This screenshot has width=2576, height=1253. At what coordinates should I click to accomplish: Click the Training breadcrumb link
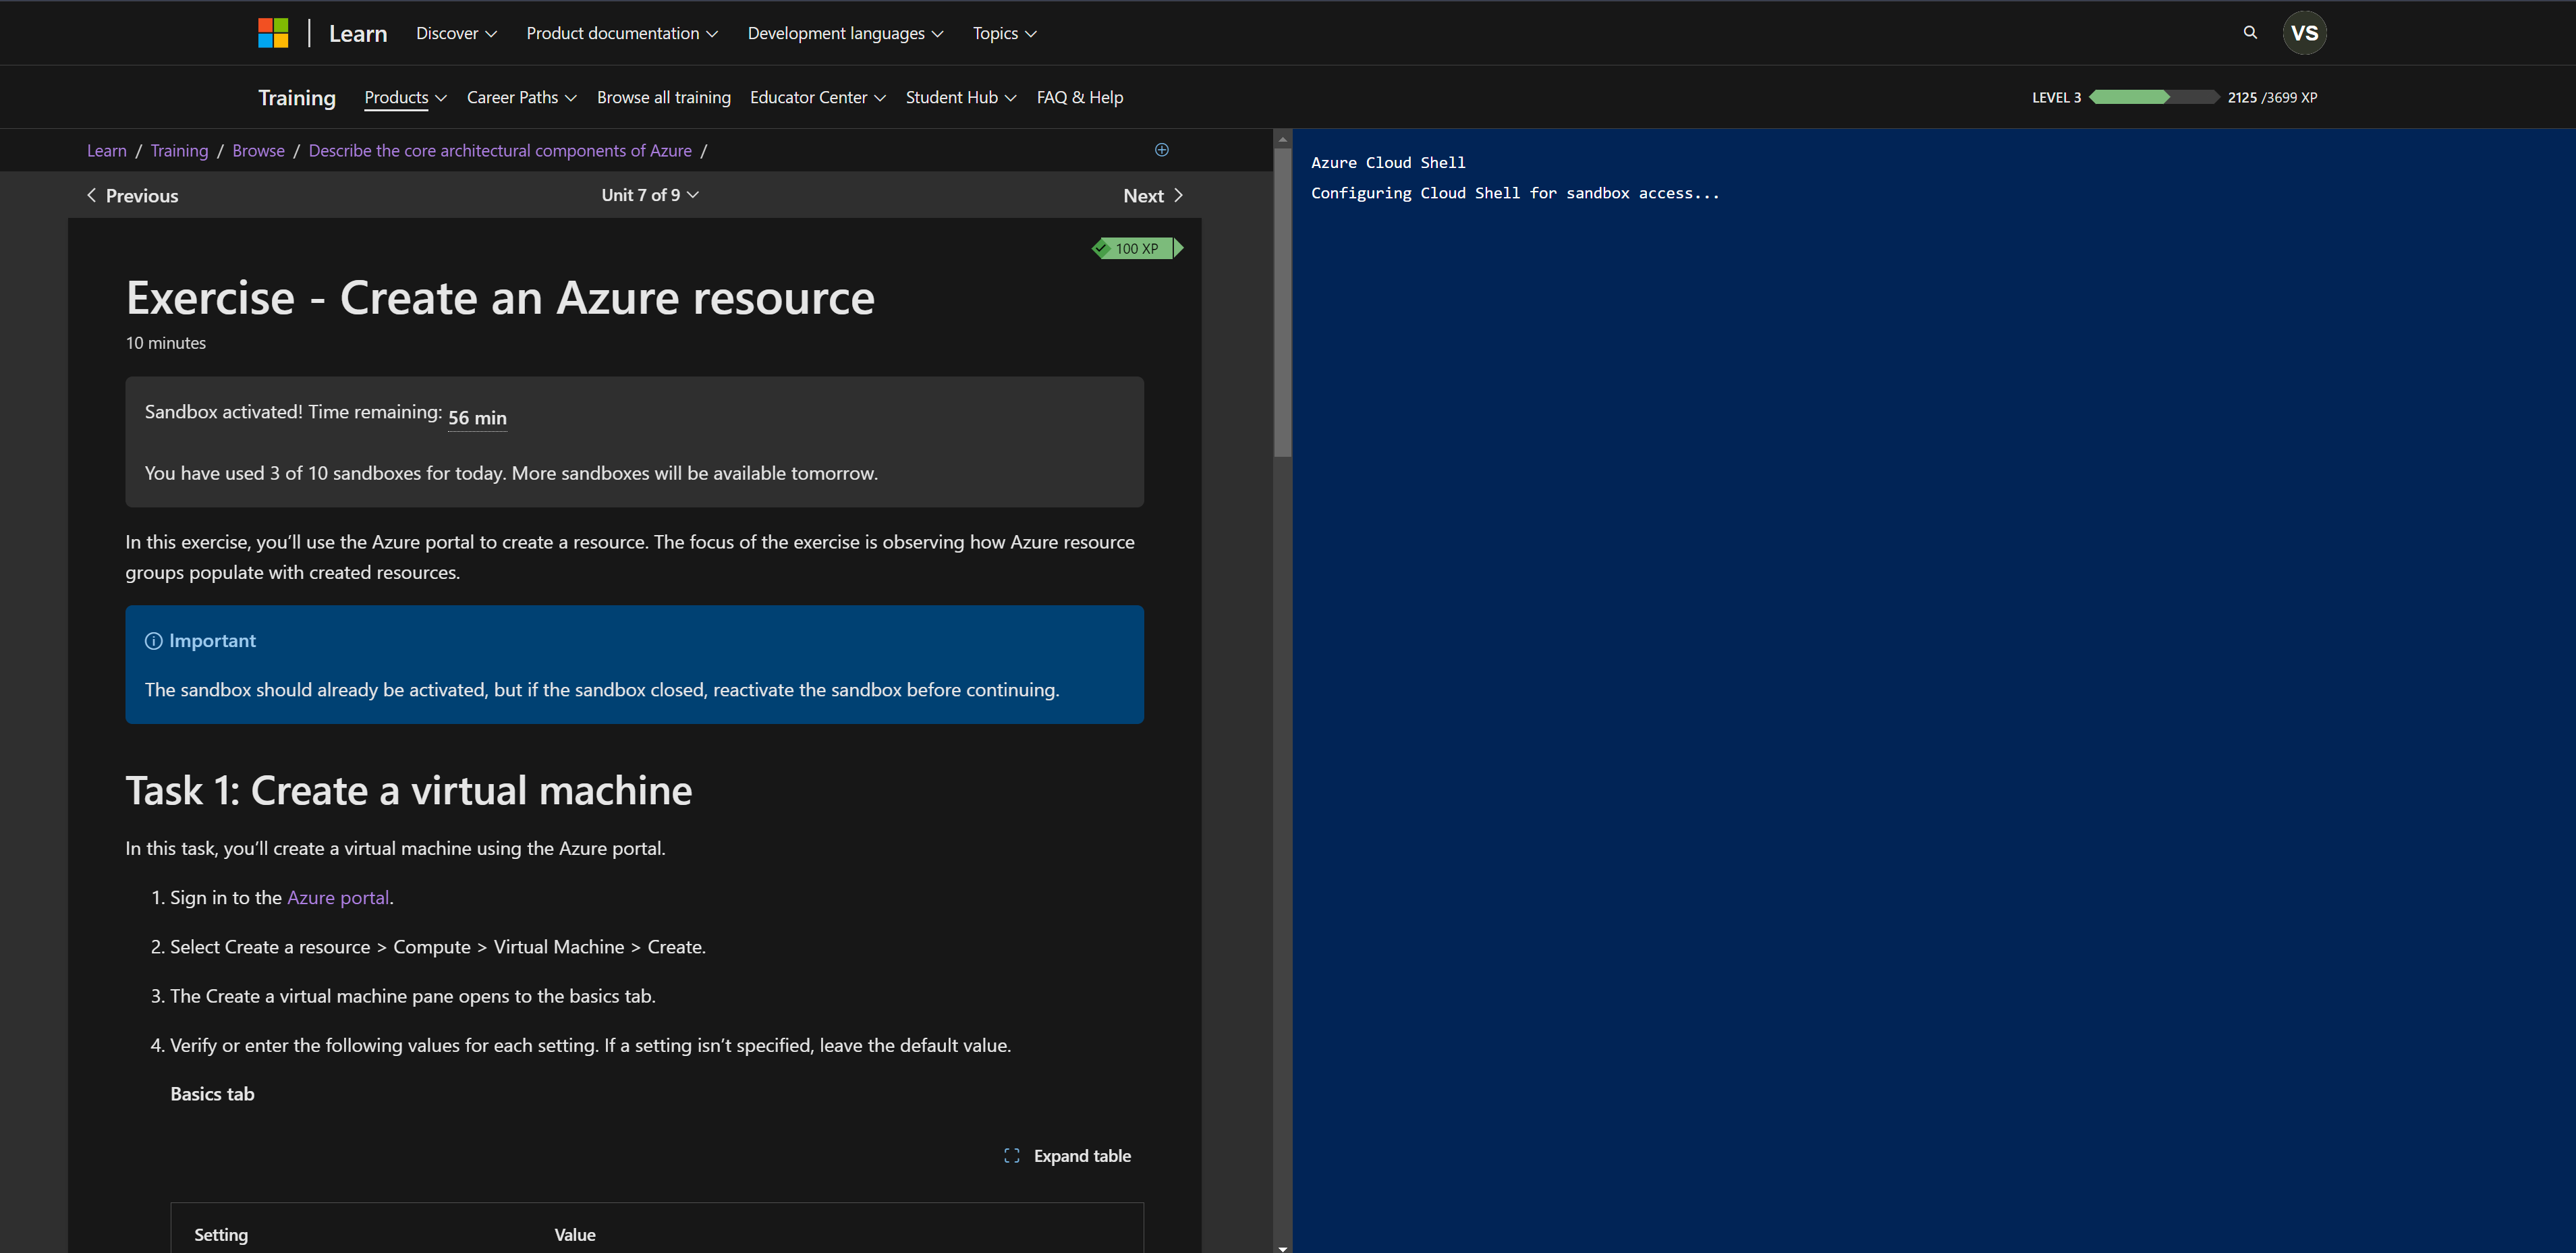click(x=180, y=150)
